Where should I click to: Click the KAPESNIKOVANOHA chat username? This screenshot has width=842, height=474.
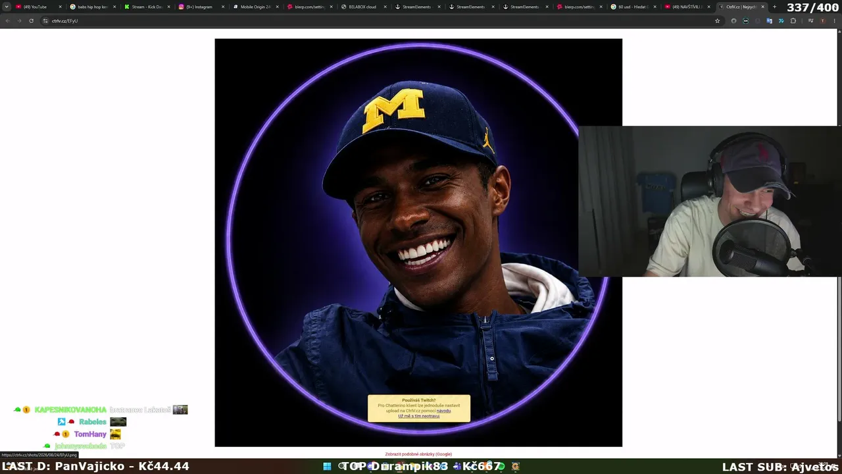coord(70,409)
